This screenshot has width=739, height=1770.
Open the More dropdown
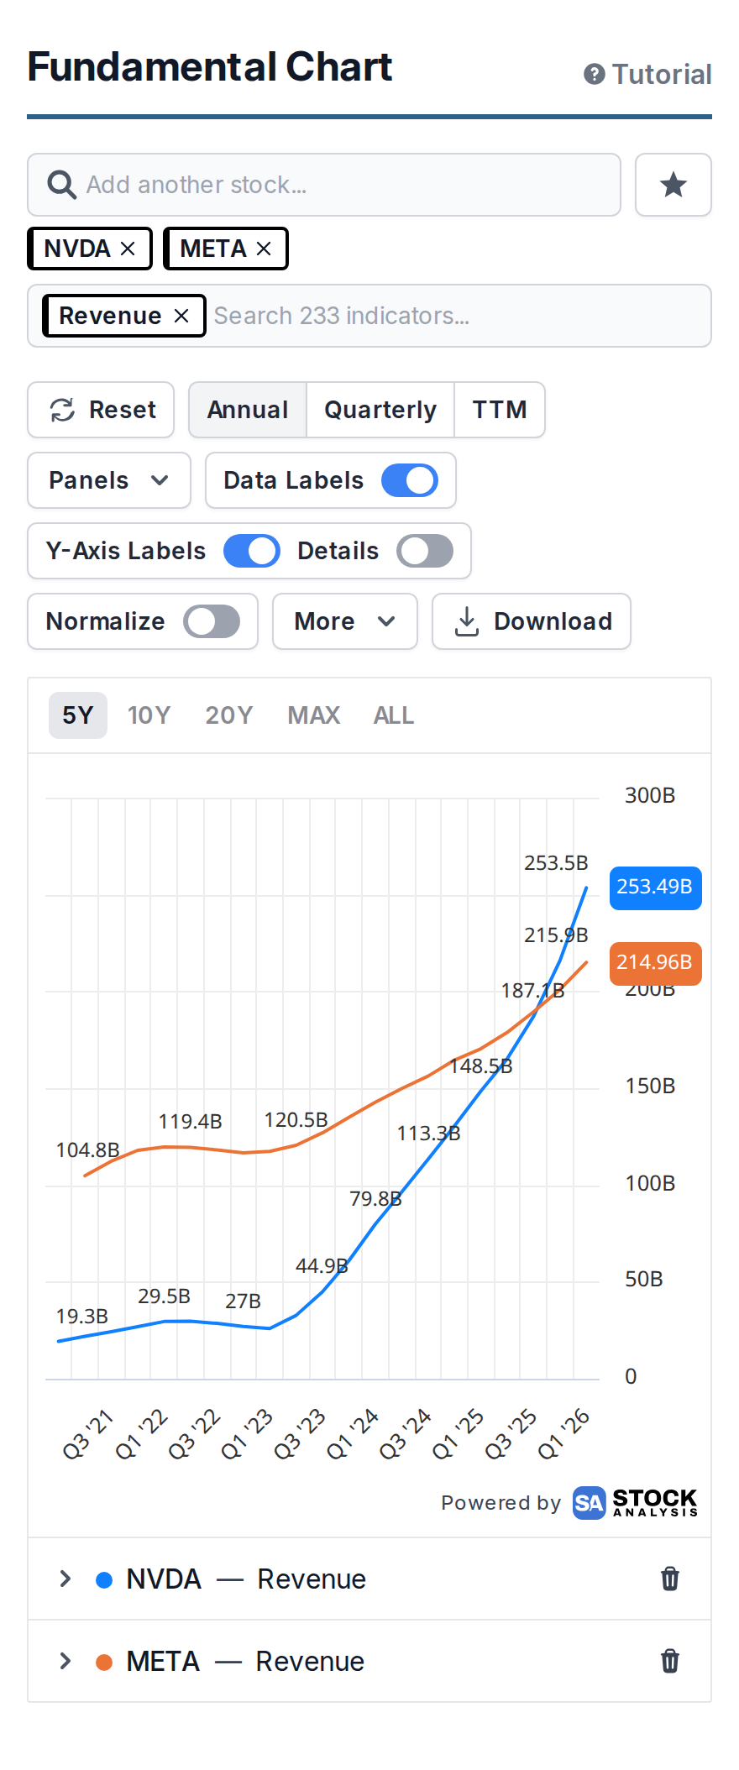pos(345,621)
